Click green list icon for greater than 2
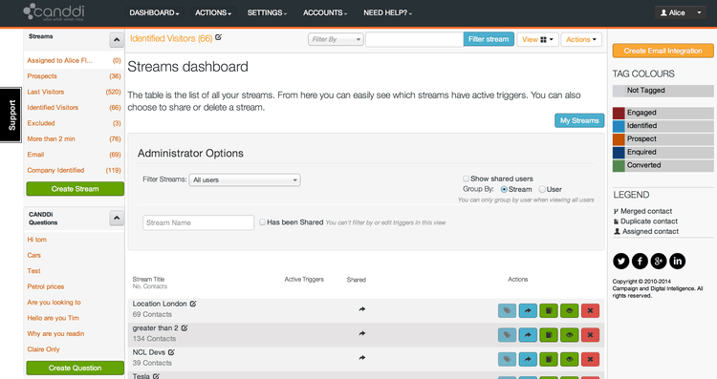The width and height of the screenshot is (717, 379). tap(549, 335)
